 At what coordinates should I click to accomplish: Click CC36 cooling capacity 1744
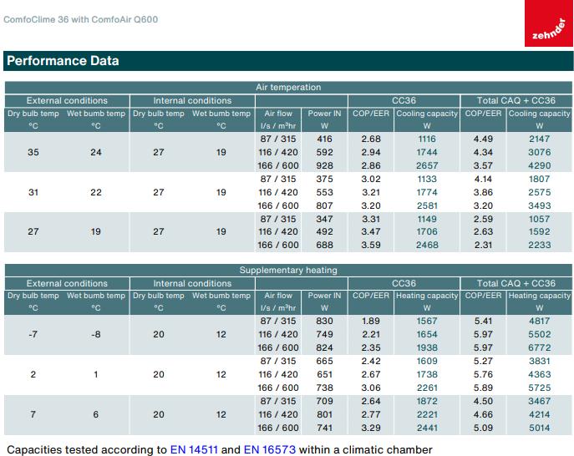coord(427,152)
